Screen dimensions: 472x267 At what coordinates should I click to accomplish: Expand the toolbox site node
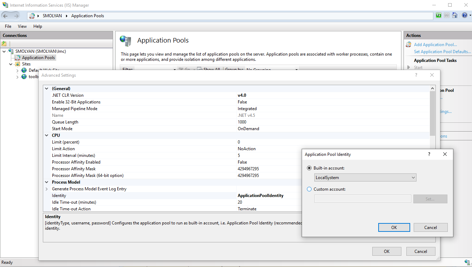click(x=18, y=77)
